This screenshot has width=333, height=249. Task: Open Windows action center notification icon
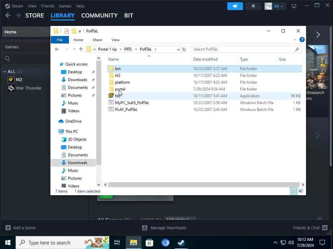[322, 243]
